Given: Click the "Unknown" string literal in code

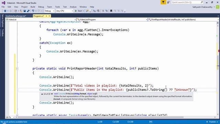Looking at the screenshot, I should pos(182,90).
